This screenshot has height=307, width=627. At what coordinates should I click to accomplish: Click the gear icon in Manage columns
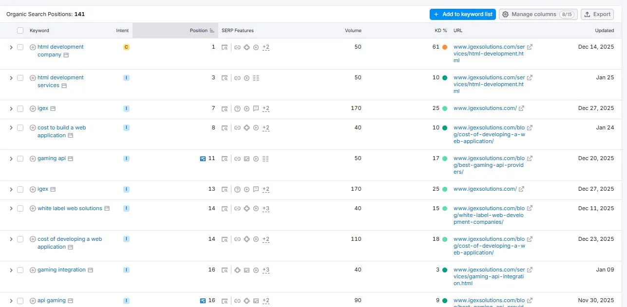point(506,14)
